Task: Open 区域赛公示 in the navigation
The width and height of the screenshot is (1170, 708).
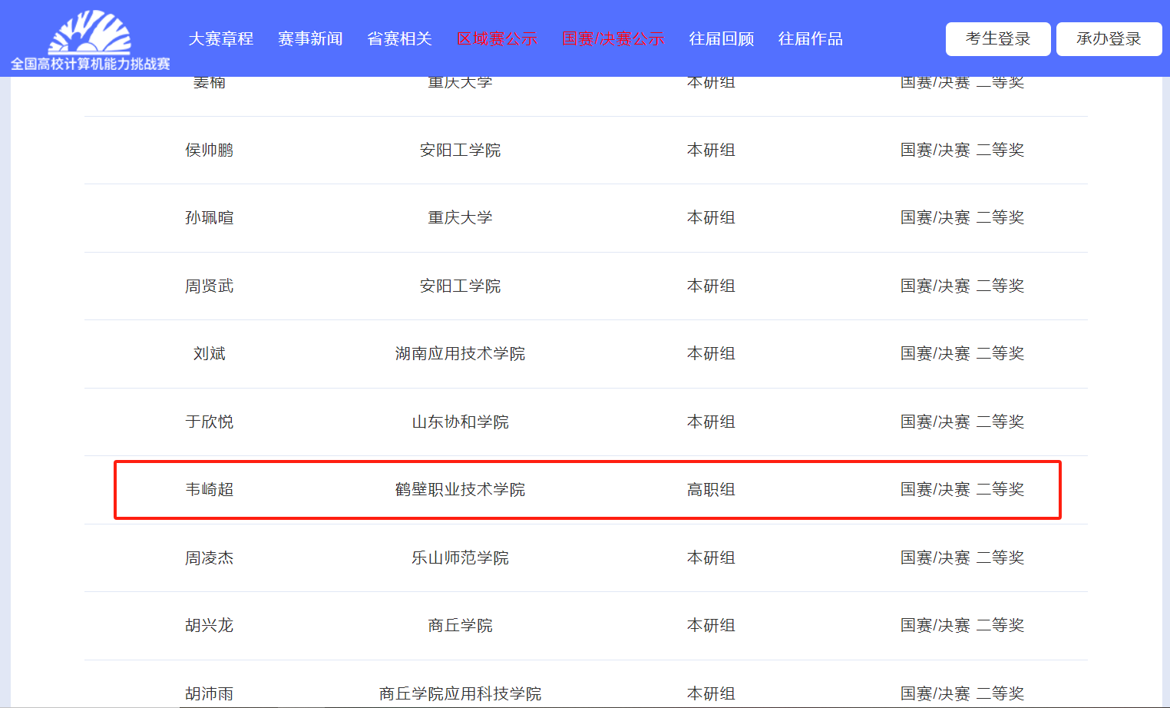Action: (x=497, y=38)
